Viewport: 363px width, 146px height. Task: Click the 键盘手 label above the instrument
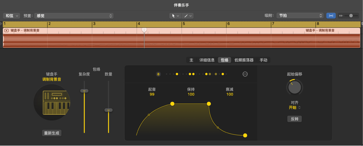click(x=52, y=74)
